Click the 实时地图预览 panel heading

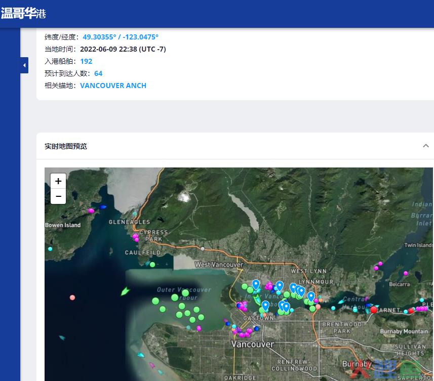tap(66, 146)
